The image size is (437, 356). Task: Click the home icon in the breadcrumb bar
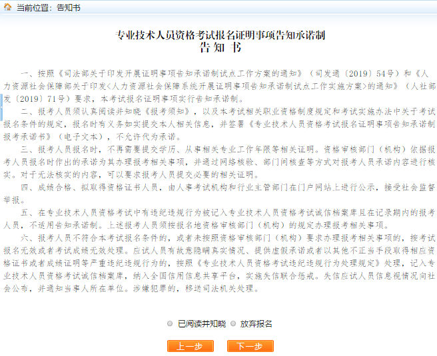pos(8,7)
